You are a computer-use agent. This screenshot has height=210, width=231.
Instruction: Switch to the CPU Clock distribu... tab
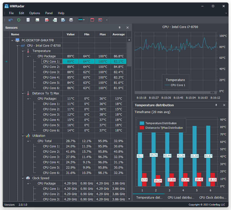coord(213,198)
